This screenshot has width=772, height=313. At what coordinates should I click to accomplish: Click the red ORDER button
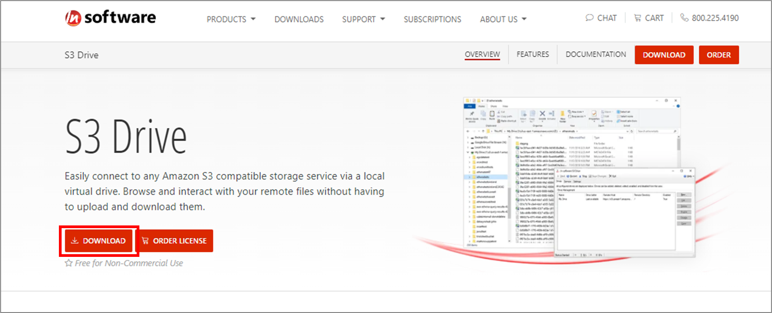tap(719, 55)
